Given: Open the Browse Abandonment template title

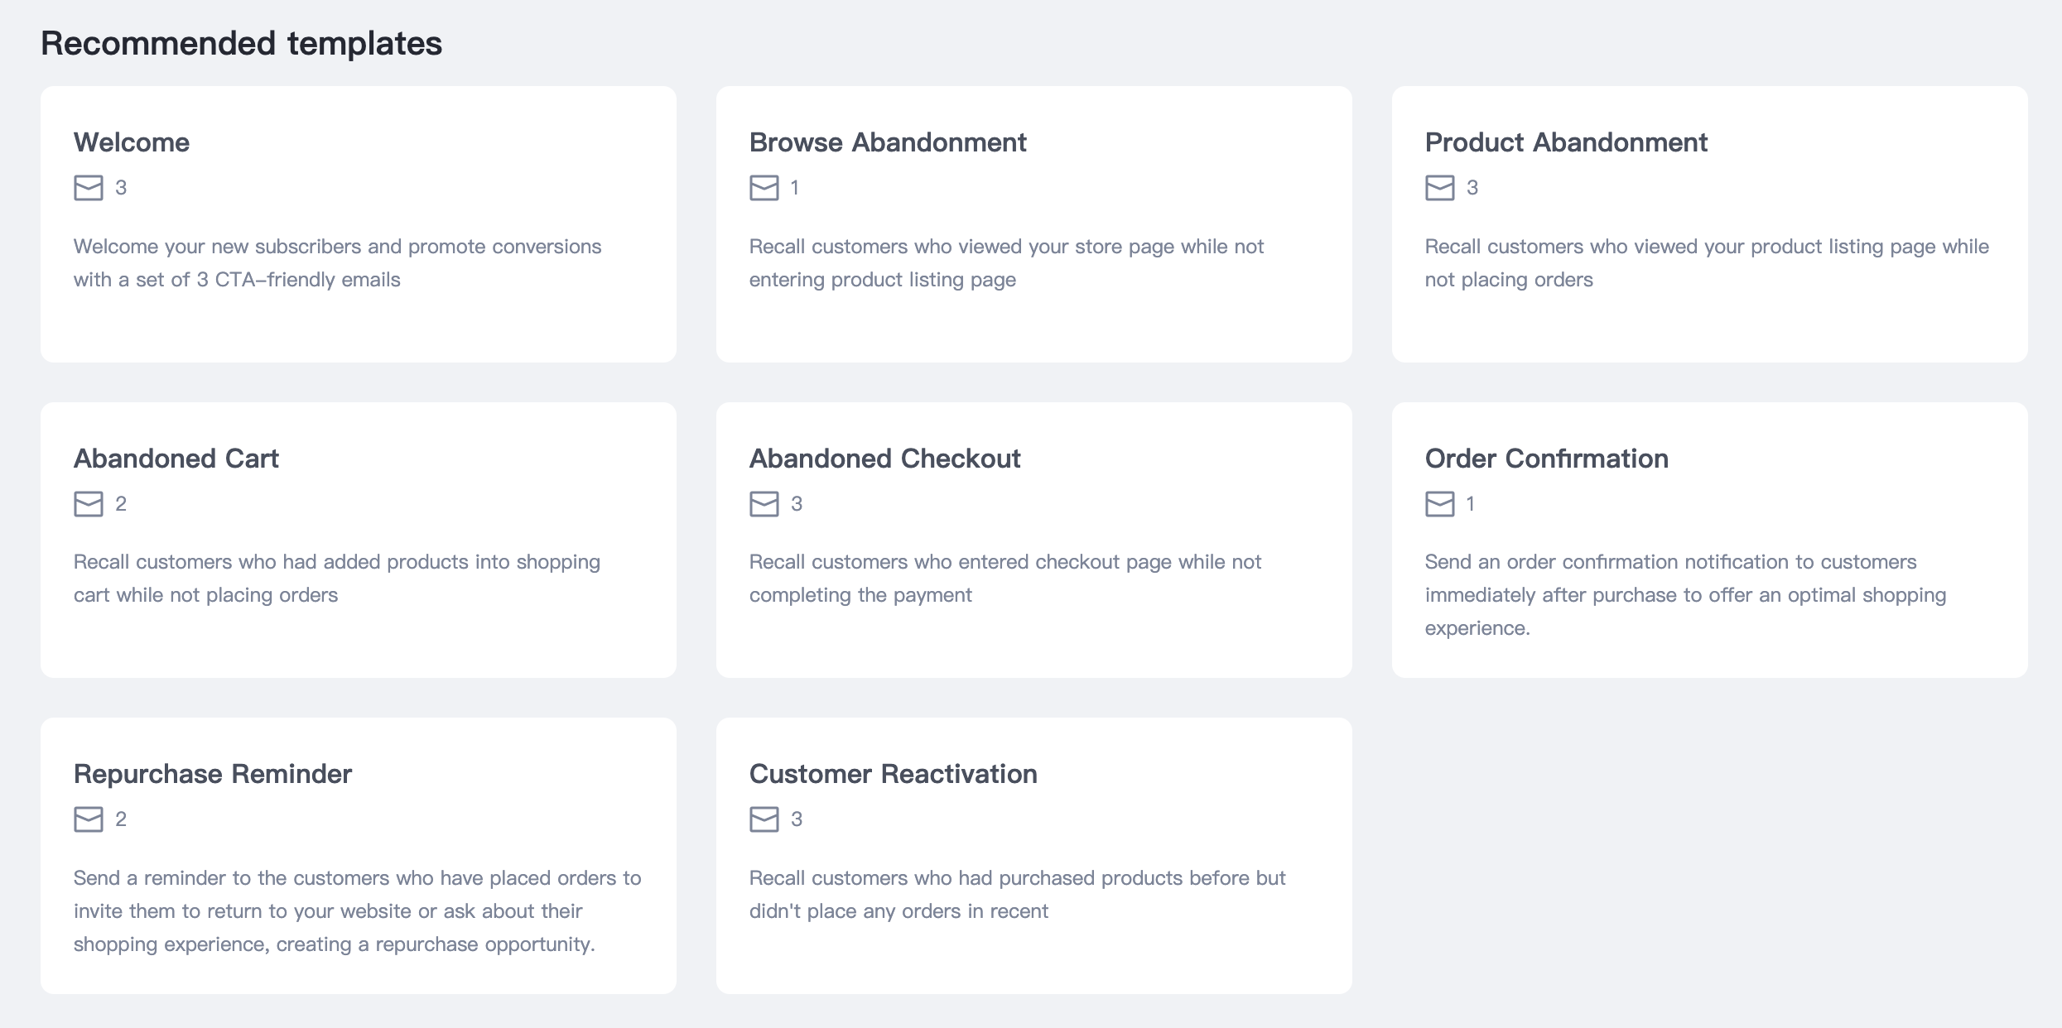Looking at the screenshot, I should [x=888, y=142].
